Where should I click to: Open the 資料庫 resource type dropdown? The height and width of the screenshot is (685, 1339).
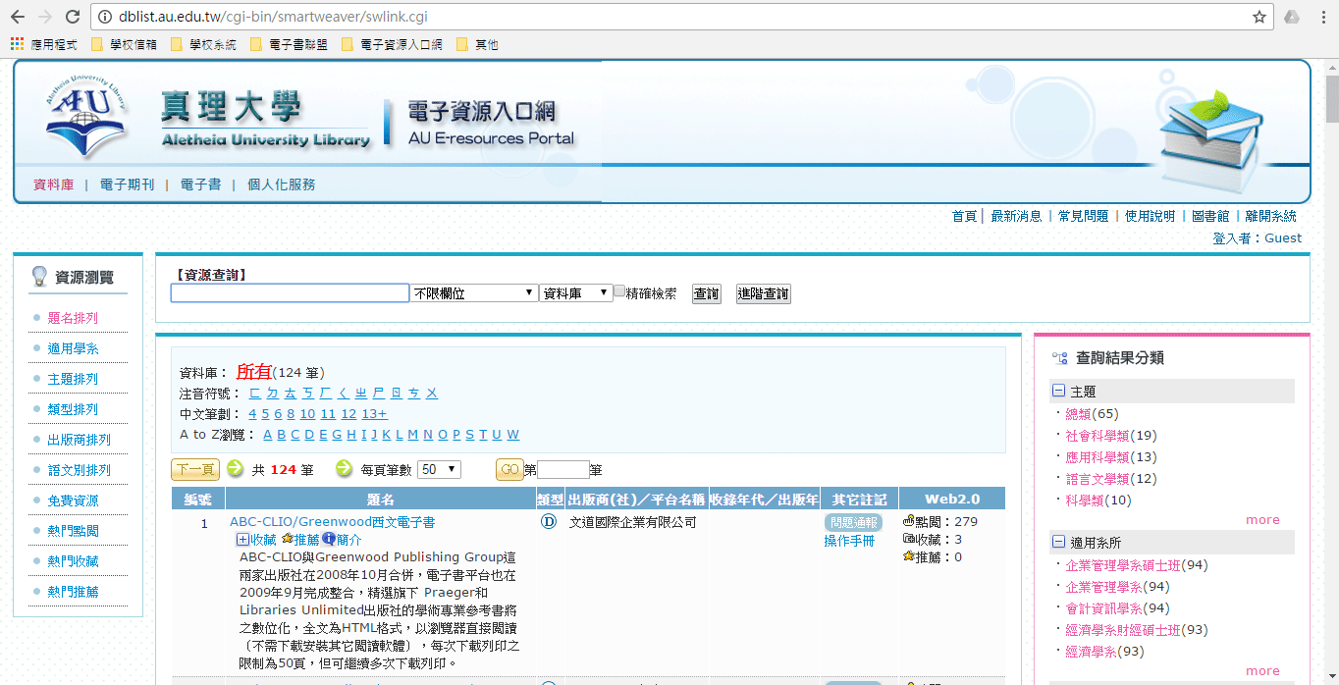coord(576,293)
